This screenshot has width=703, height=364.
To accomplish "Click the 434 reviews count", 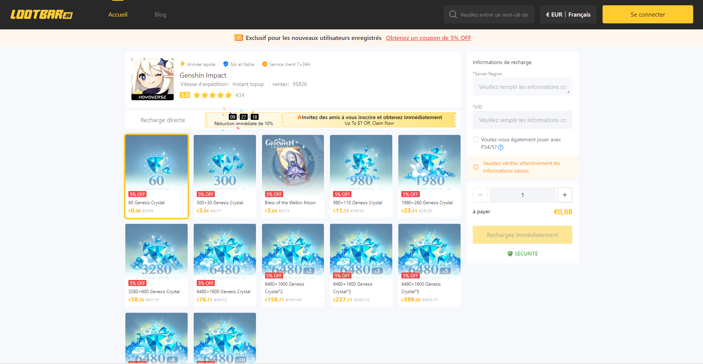I will [240, 95].
